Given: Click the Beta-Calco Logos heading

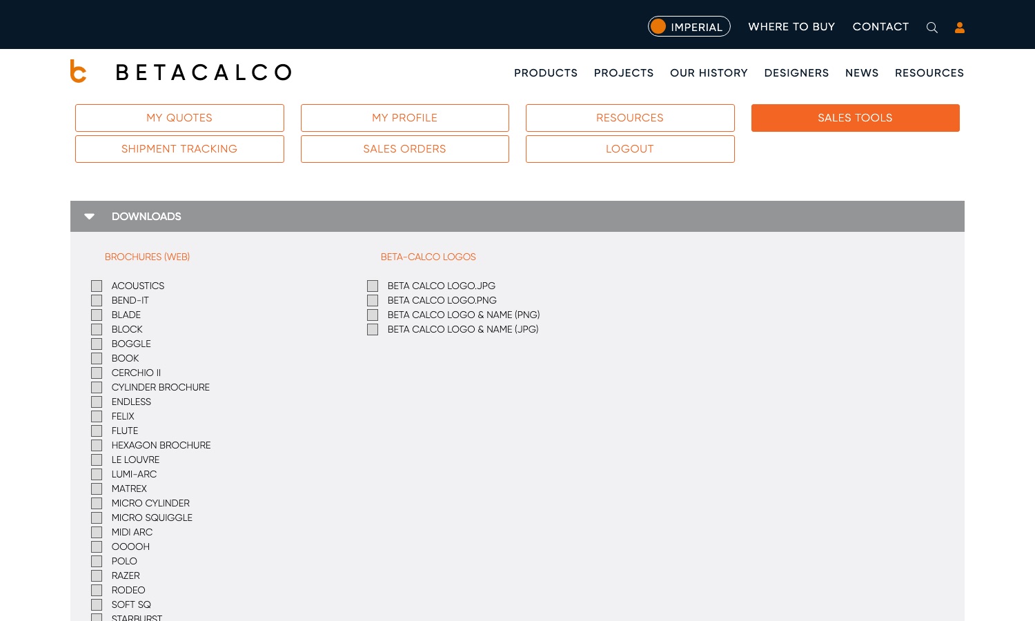Looking at the screenshot, I should [x=428, y=257].
